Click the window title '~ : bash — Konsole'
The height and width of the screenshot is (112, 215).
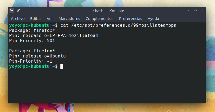coord(107,11)
